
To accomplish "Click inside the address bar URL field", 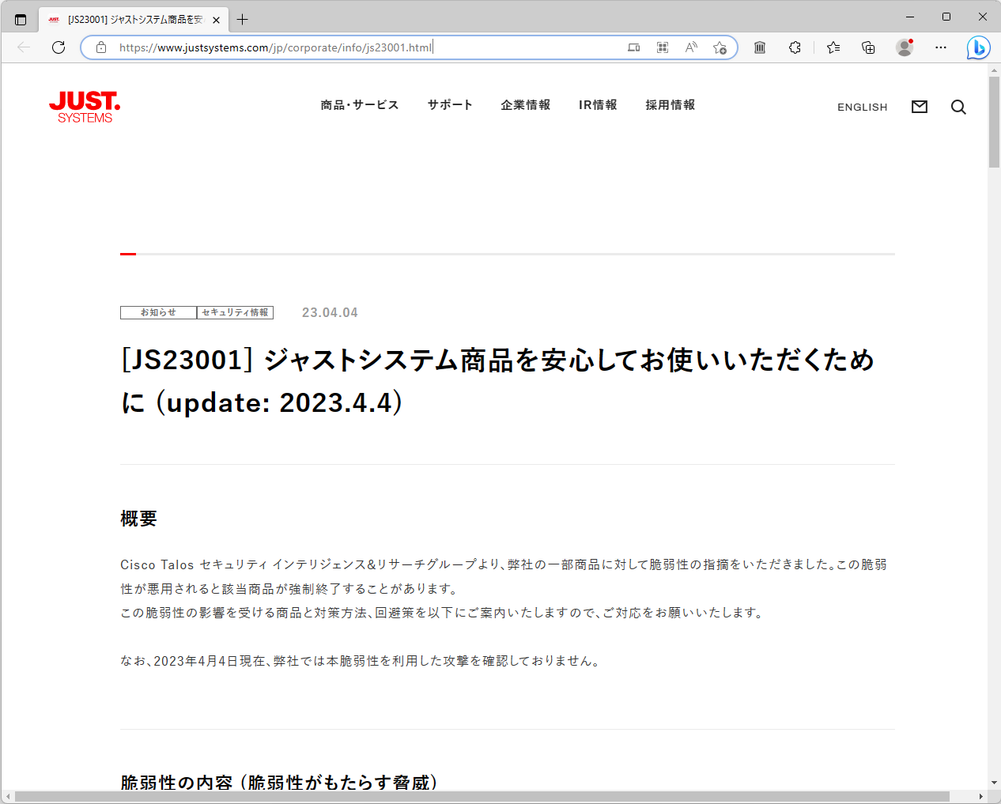I will 316,47.
